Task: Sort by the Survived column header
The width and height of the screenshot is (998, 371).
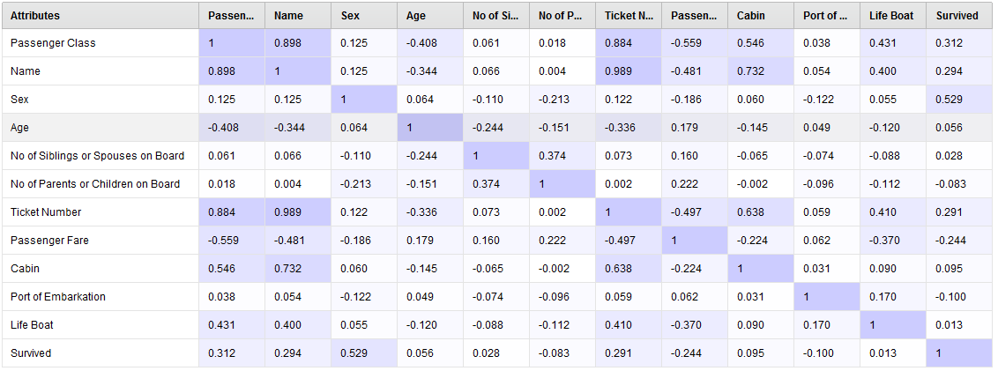Action: coord(958,15)
